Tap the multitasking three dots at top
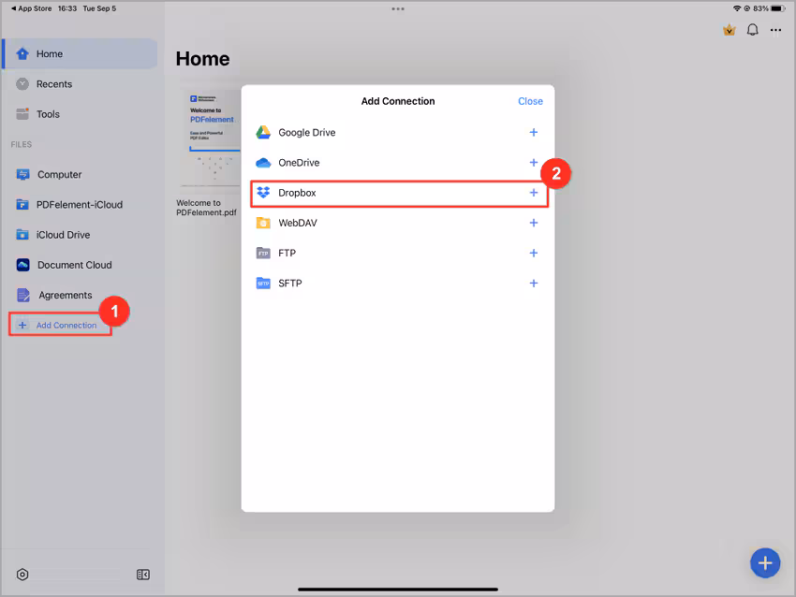The width and height of the screenshot is (796, 597). tap(398, 8)
